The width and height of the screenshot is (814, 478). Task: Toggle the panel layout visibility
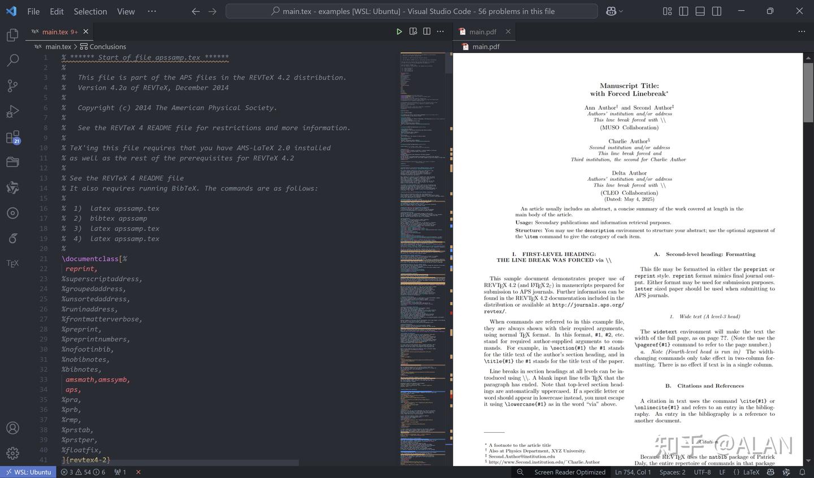coord(700,11)
